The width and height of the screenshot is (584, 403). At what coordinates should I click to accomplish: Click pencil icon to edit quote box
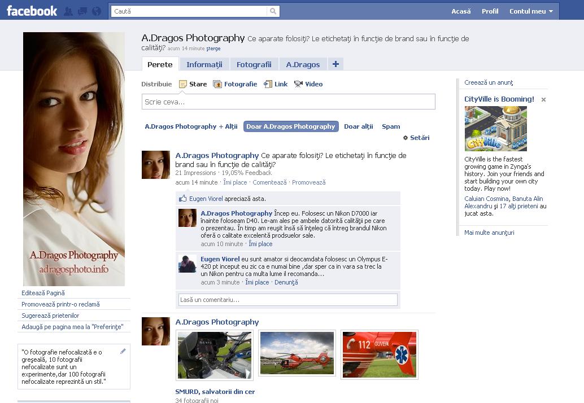click(123, 351)
